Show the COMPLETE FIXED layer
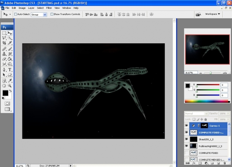 (187, 153)
